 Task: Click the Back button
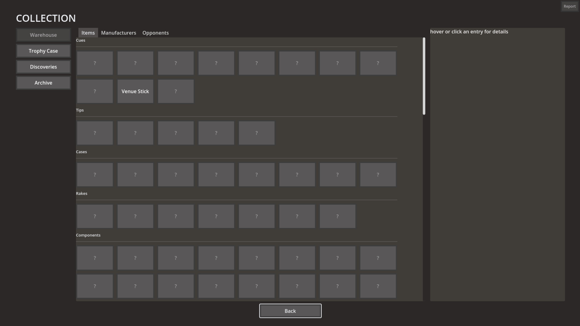pos(290,311)
